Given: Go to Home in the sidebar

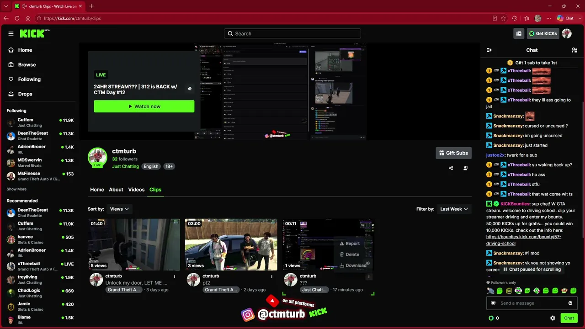Looking at the screenshot, I should [25, 50].
